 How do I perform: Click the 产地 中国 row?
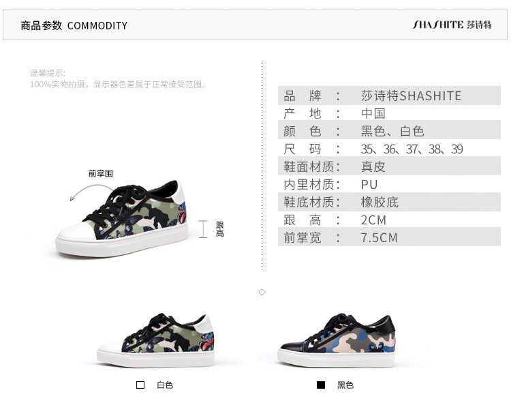(x=389, y=113)
